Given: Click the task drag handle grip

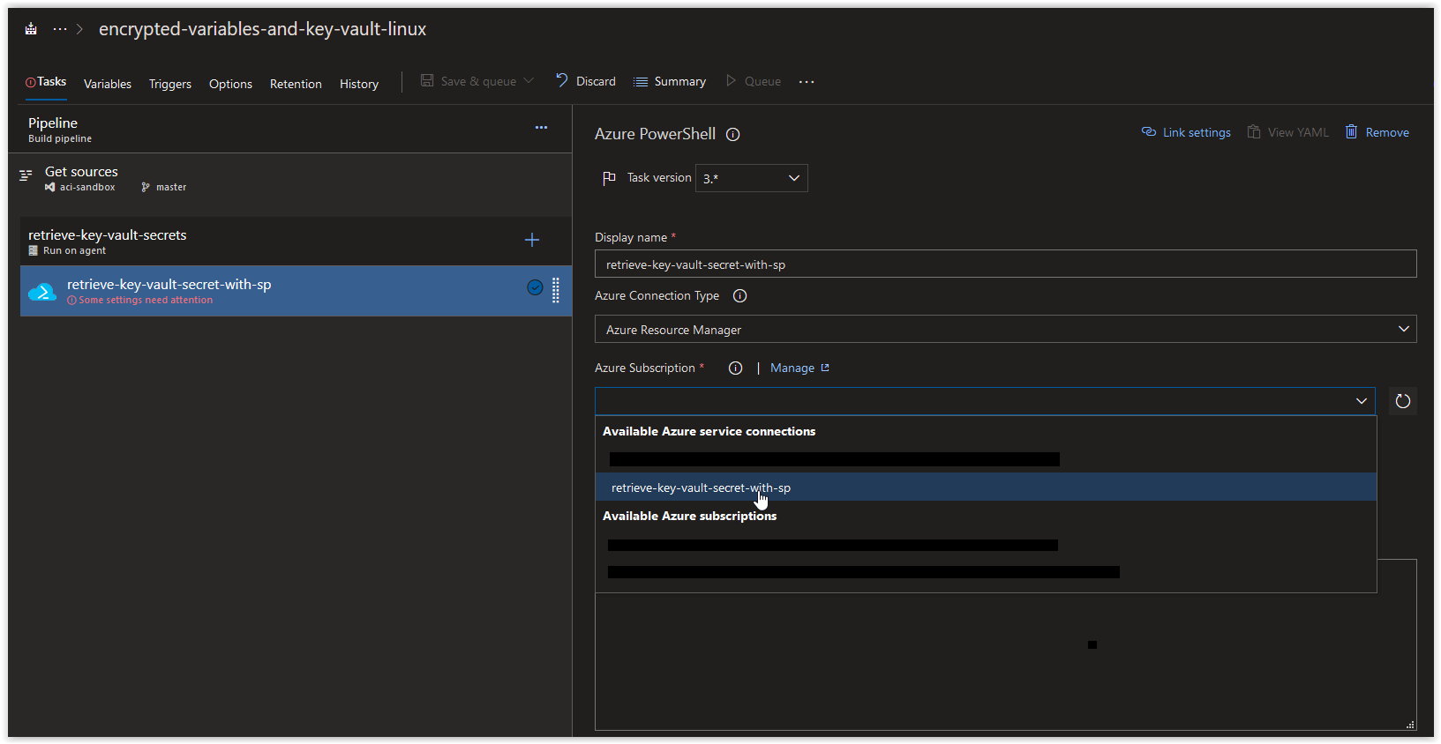Looking at the screenshot, I should pyautogui.click(x=556, y=290).
